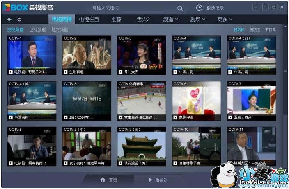289x189 pixels.
Task: Open CCTV-11 channel thumbnail
Action: pyautogui.click(x=251, y=146)
